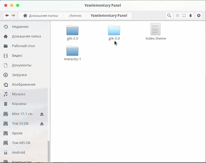Image resolution: width=206 pixels, height=163 pixels.
Task: Click the metacity-1 name label
Action: 72,59
